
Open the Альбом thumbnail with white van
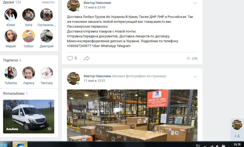click(29, 117)
